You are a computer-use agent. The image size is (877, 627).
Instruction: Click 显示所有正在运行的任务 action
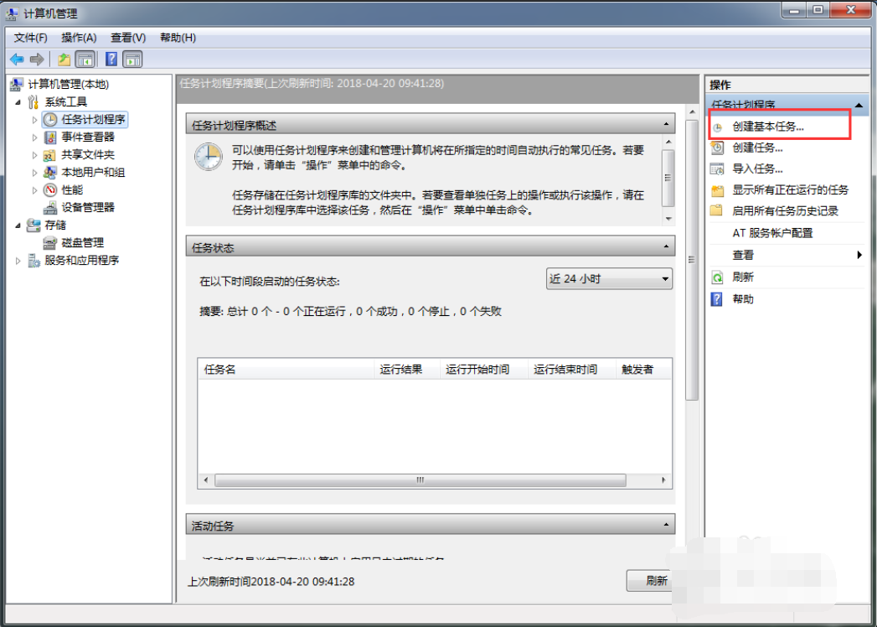(x=790, y=189)
